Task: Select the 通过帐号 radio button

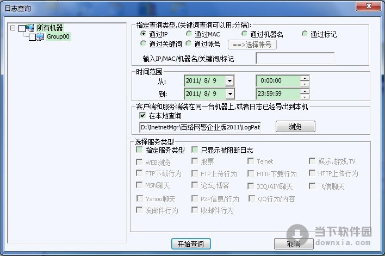Action: (x=189, y=43)
